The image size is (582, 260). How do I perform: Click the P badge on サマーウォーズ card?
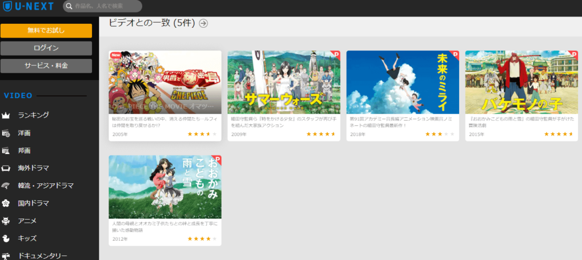pyautogui.click(x=336, y=54)
